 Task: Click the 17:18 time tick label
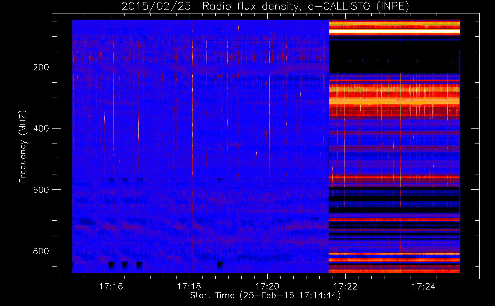189,286
